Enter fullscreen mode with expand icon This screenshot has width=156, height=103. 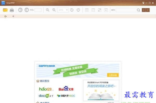coord(99,10)
